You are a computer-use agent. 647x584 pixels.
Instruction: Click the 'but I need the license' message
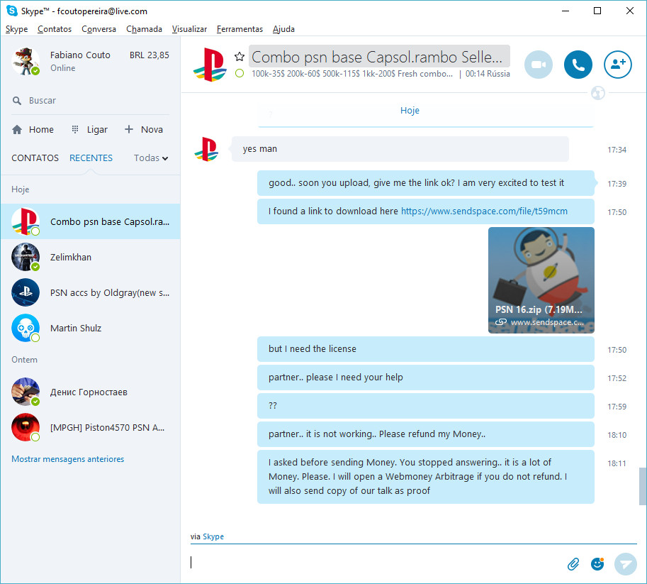[425, 349]
